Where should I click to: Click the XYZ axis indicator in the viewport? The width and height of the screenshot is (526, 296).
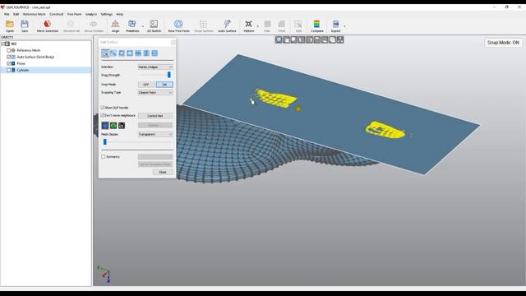pos(104,274)
